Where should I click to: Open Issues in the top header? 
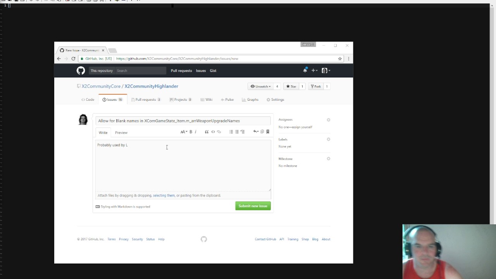(x=201, y=71)
